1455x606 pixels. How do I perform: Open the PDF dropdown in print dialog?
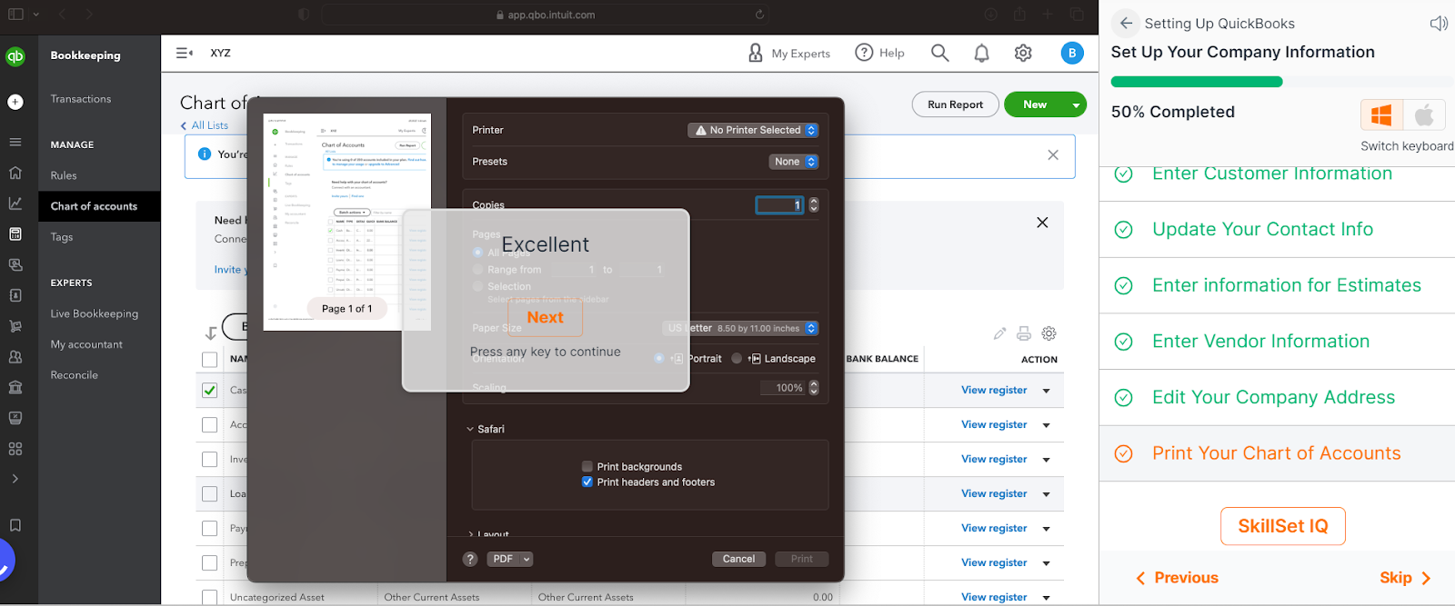(509, 559)
